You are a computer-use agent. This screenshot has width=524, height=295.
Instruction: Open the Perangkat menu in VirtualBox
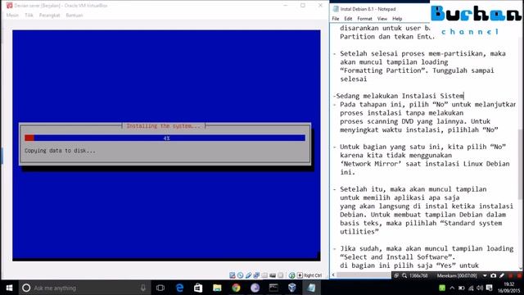pyautogui.click(x=49, y=16)
